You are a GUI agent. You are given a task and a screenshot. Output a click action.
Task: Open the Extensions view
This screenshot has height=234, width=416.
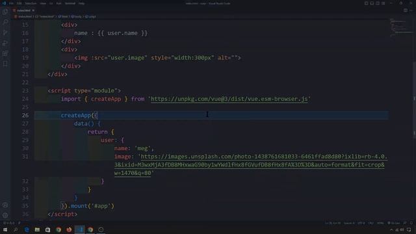(5, 53)
